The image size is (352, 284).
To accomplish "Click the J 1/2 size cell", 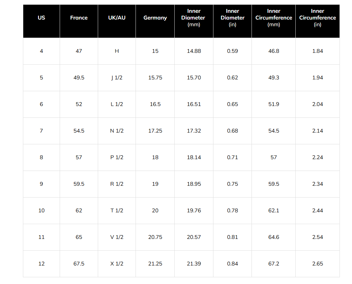I will click(117, 78).
